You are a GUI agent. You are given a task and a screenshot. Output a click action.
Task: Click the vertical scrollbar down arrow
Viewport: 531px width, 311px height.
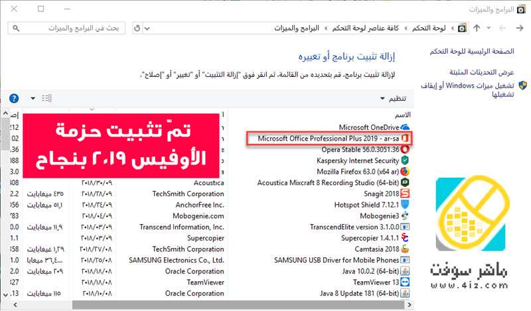pyautogui.click(x=5, y=295)
